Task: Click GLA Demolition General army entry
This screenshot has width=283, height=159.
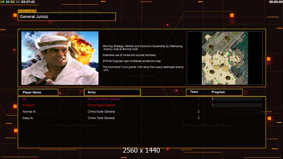Action: coord(104,99)
